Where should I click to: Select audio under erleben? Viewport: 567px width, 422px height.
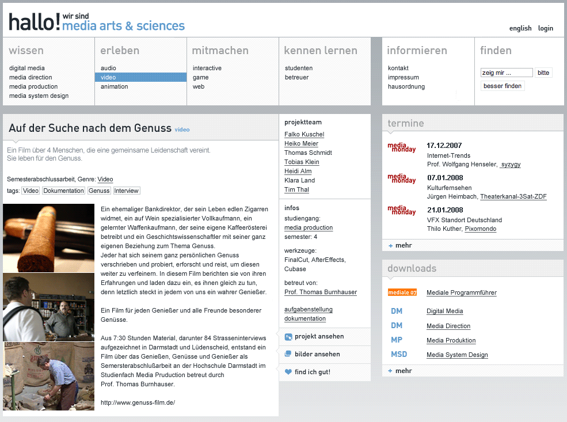[108, 68]
